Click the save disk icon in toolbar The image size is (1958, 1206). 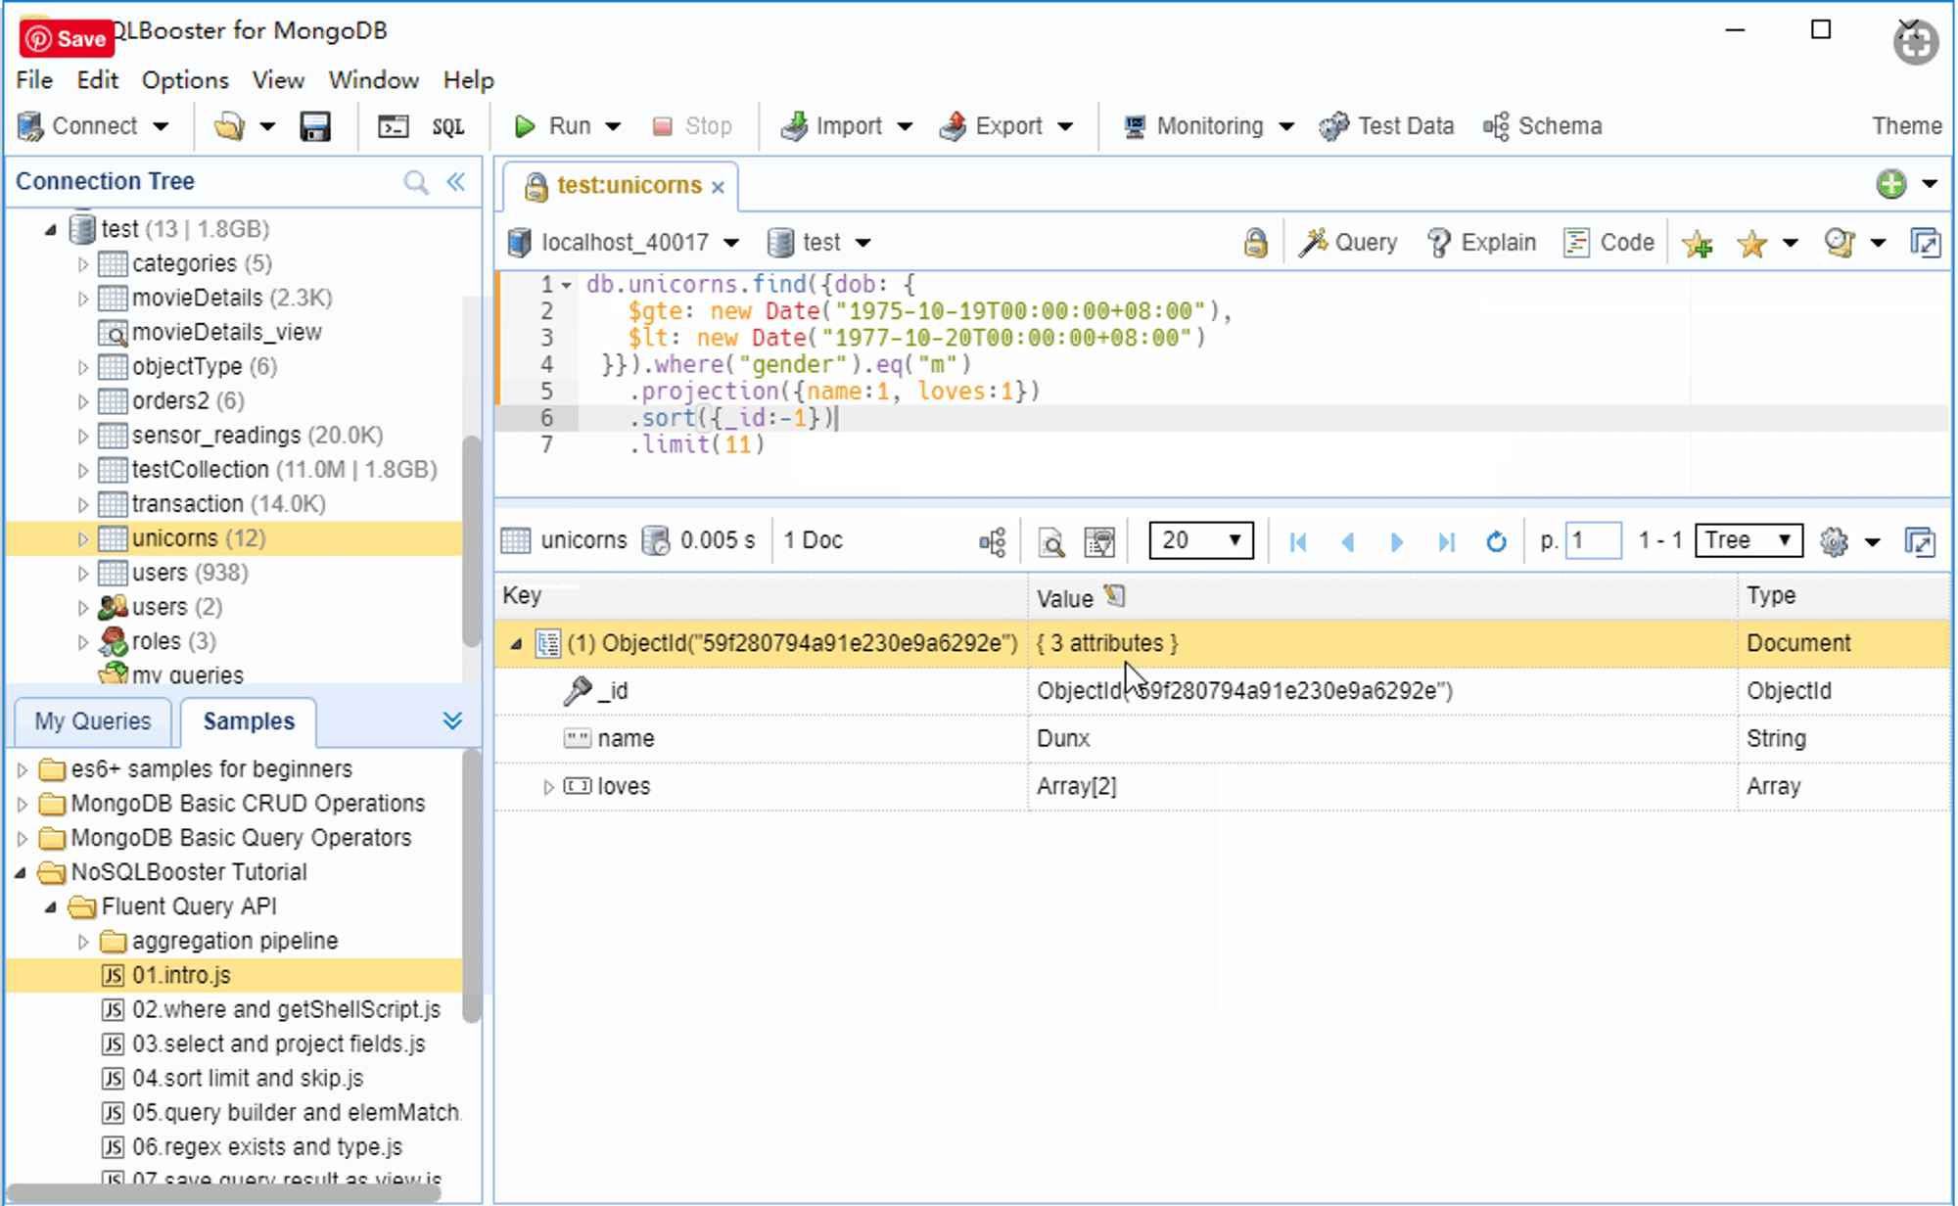pyautogui.click(x=314, y=126)
